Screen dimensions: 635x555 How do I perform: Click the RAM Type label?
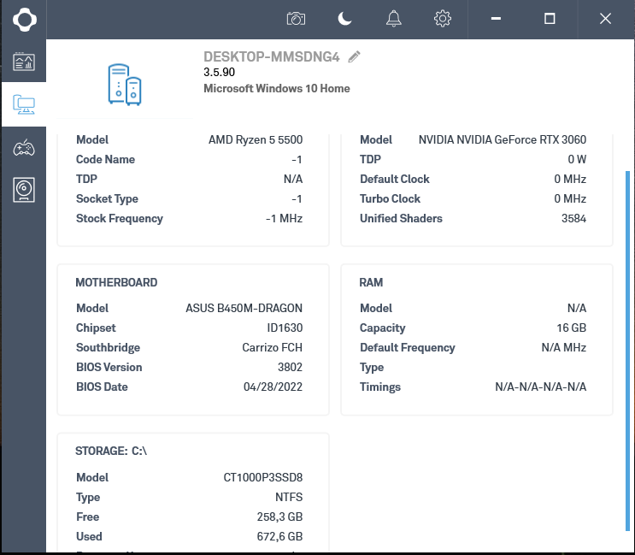point(372,368)
